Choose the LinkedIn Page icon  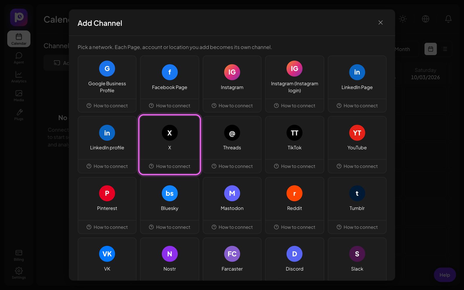click(357, 72)
